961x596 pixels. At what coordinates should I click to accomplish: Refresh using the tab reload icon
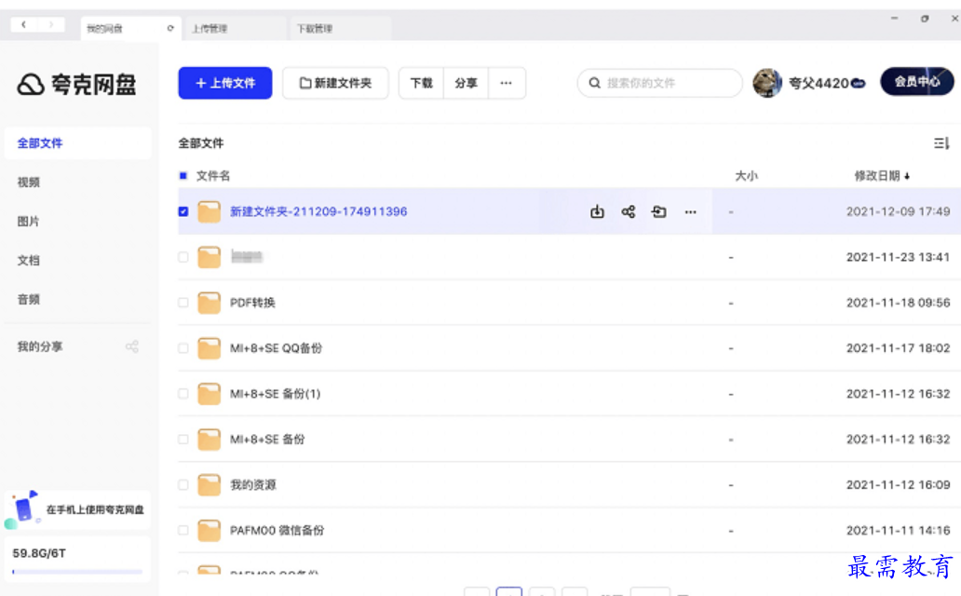[170, 28]
